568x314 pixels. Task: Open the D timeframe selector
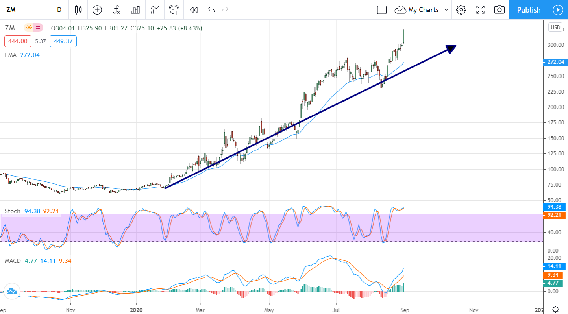(x=59, y=10)
